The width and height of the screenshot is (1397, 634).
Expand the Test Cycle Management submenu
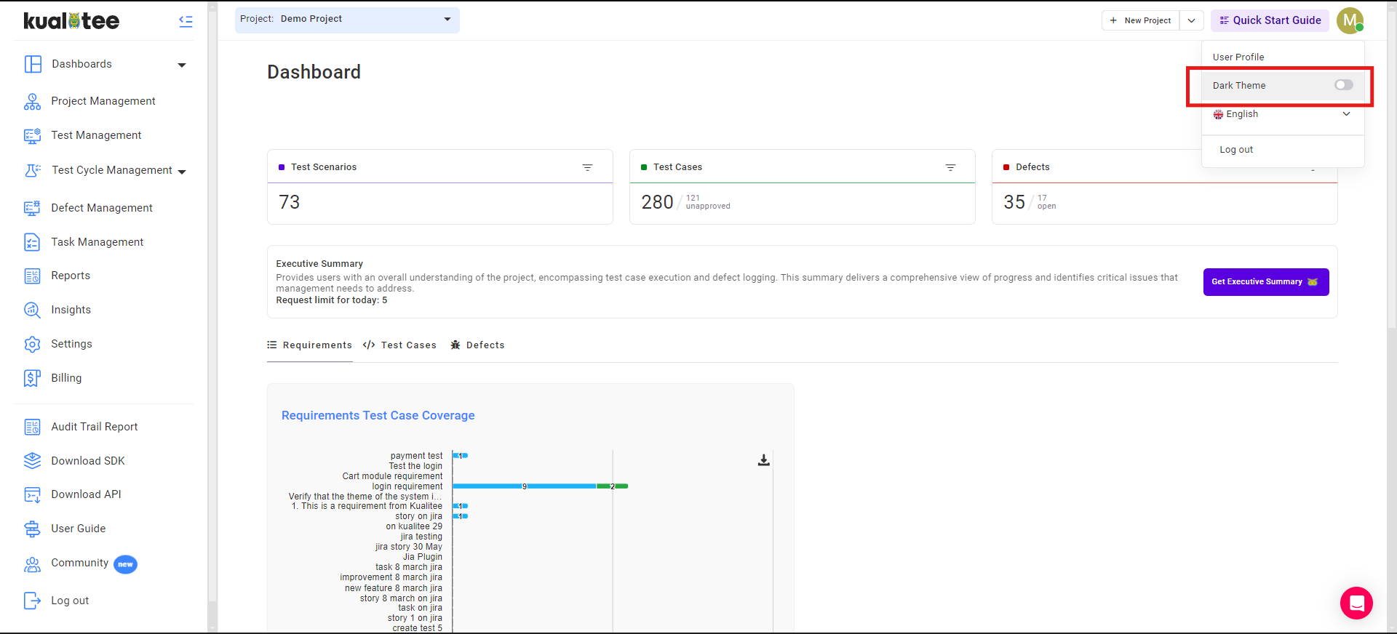pos(182,172)
